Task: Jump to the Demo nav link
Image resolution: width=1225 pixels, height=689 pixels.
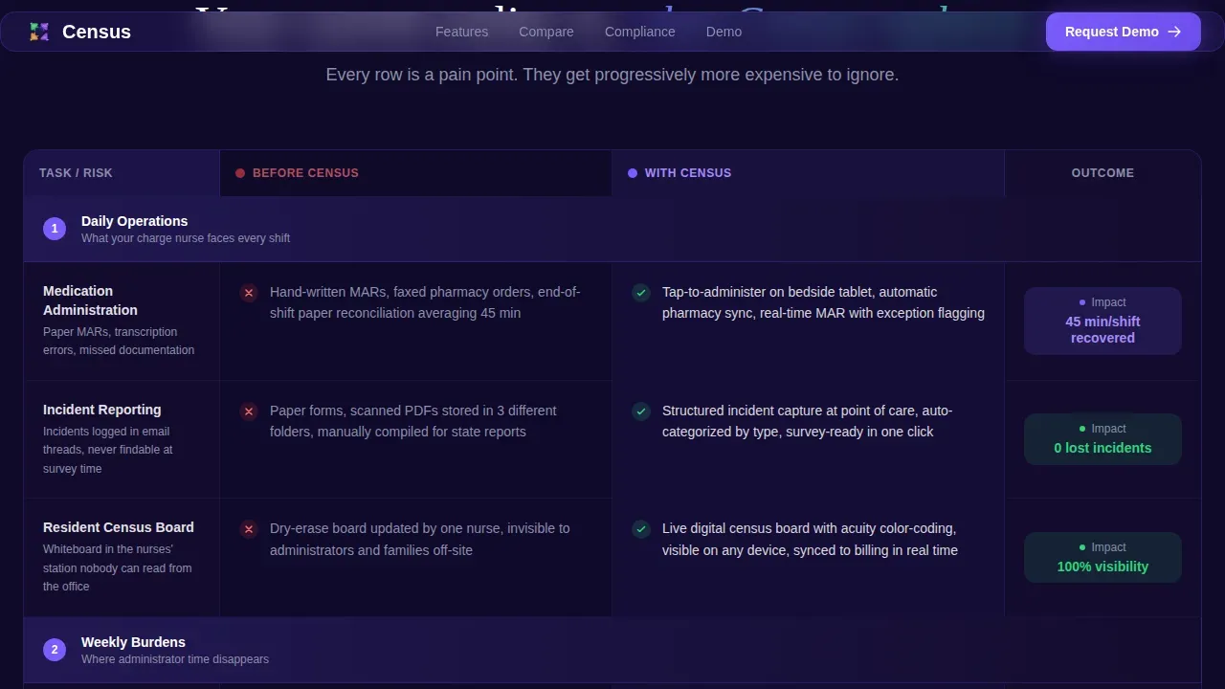Action: [x=724, y=32]
